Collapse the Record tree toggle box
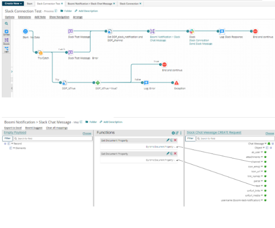Viewport: 275px width, 228px height. 5,143
